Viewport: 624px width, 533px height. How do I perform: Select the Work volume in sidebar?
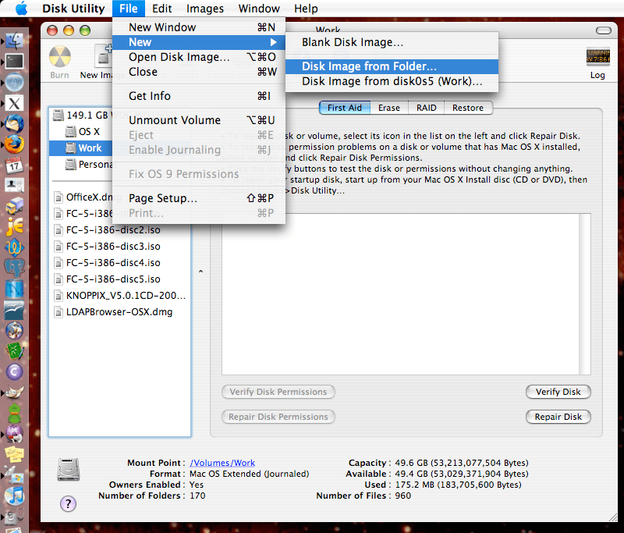tap(81, 148)
